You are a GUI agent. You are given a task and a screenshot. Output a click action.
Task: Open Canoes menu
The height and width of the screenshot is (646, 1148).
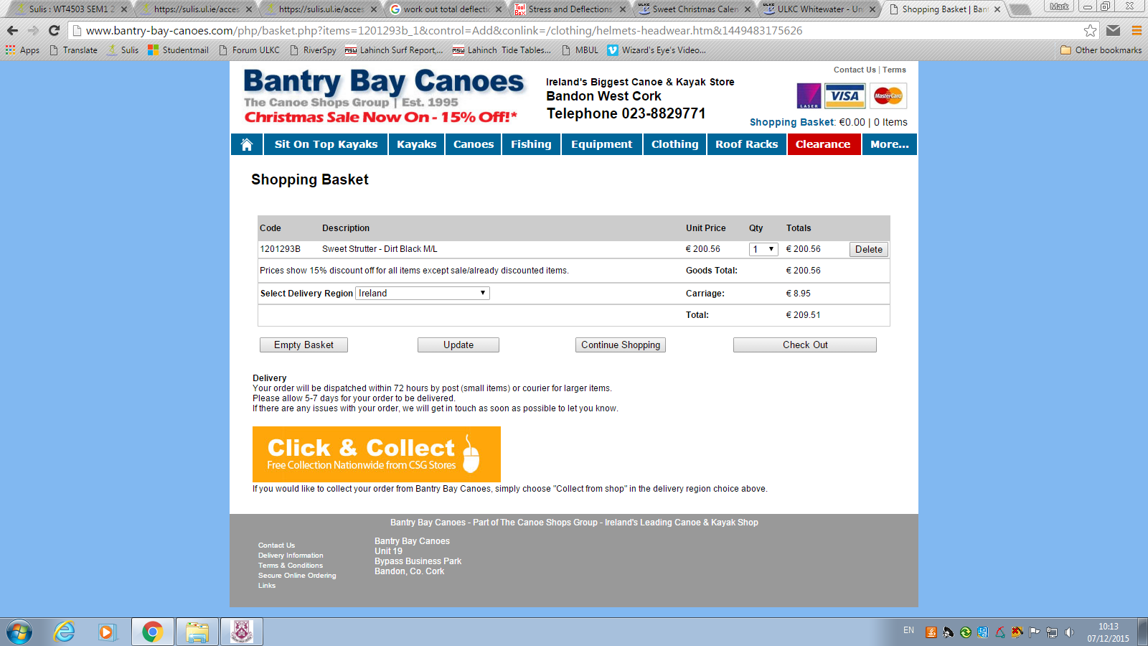pos(474,144)
